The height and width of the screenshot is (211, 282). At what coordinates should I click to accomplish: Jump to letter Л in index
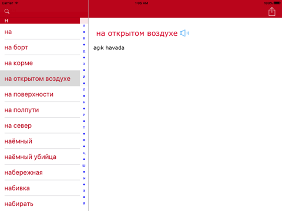pos(84,90)
